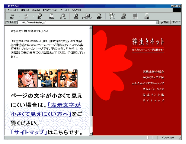Click the Back (戻る) toolbar icon
Viewport: 186px width, 144px height.
pyautogui.click(x=12, y=16)
